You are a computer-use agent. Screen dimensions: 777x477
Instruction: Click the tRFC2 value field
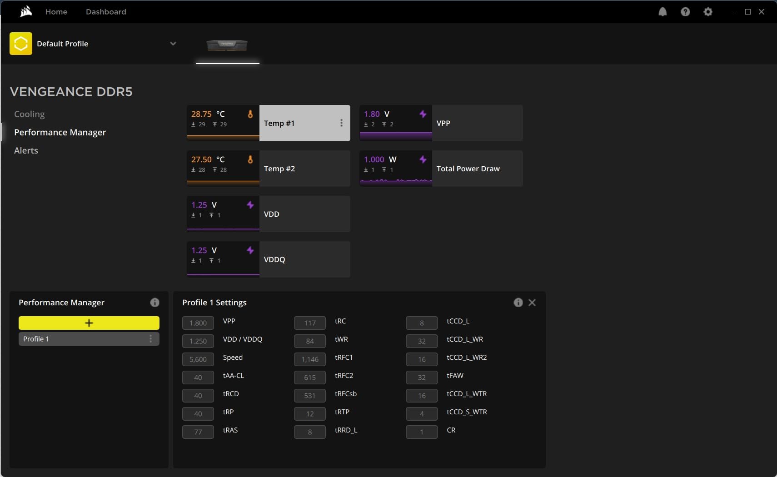coord(310,378)
